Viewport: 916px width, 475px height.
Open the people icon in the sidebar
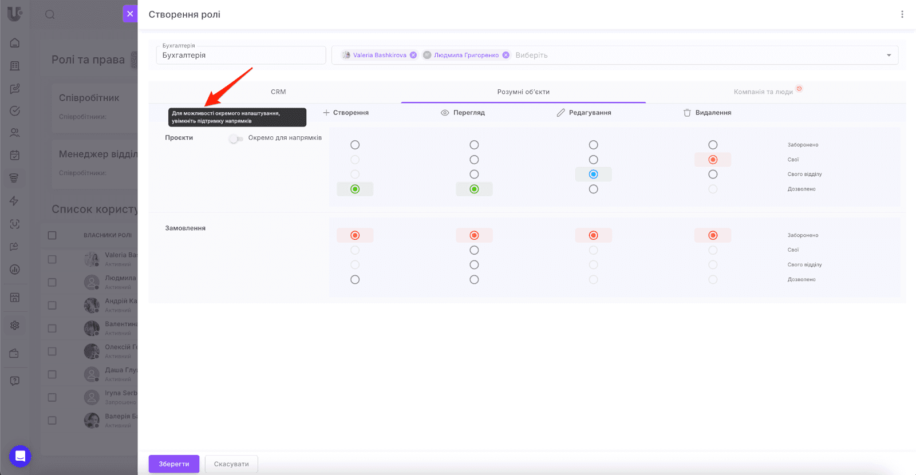pos(15,133)
